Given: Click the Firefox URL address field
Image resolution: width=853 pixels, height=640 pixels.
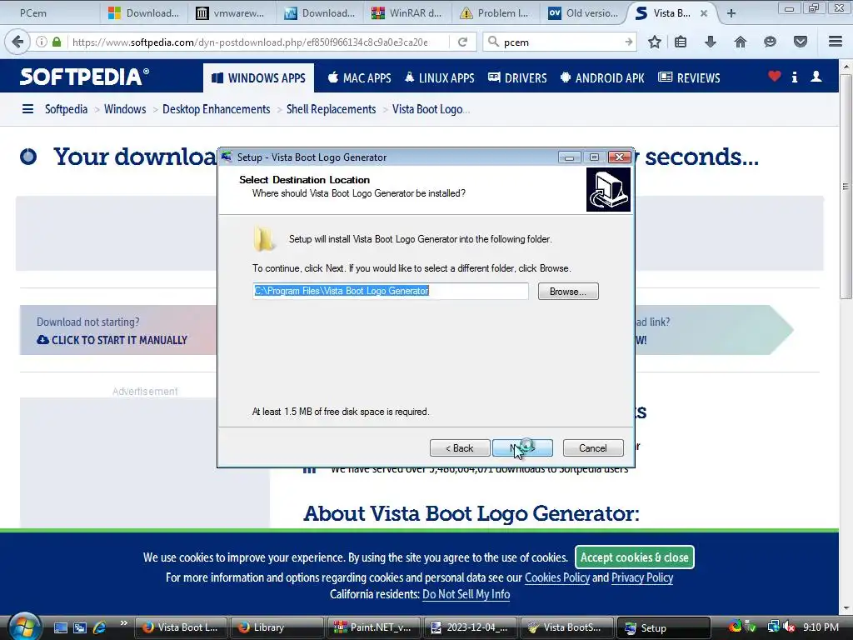Looking at the screenshot, I should tap(256, 42).
